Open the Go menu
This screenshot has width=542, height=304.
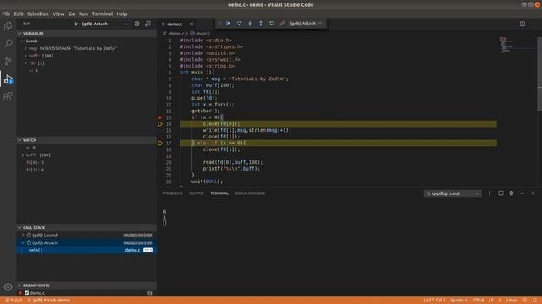coord(71,14)
